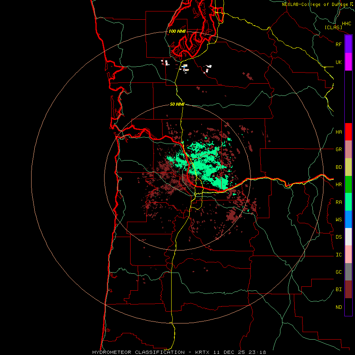Click the BI dark red legend swatch

pos(348,290)
